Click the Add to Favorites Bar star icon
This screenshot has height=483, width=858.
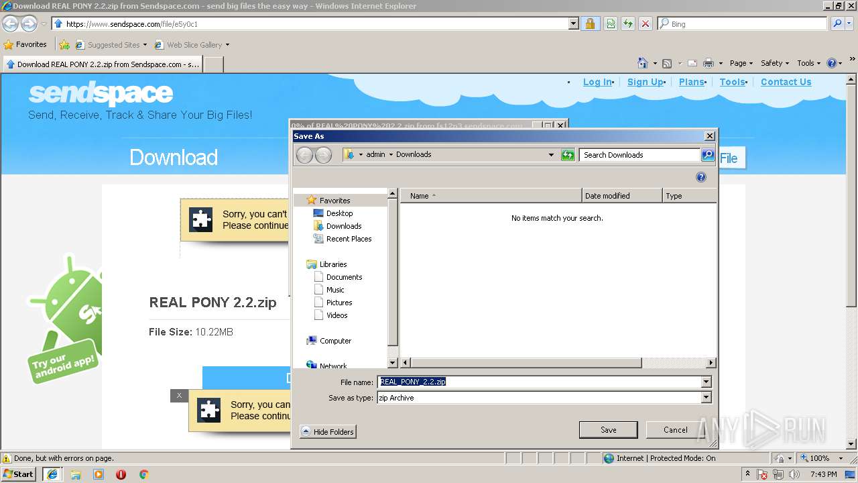point(64,45)
